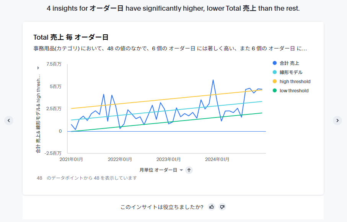Open the Total 売上 毎 オーダー日 chart title
Image resolution: width=347 pixels, height=222 pixels.
pos(71,37)
